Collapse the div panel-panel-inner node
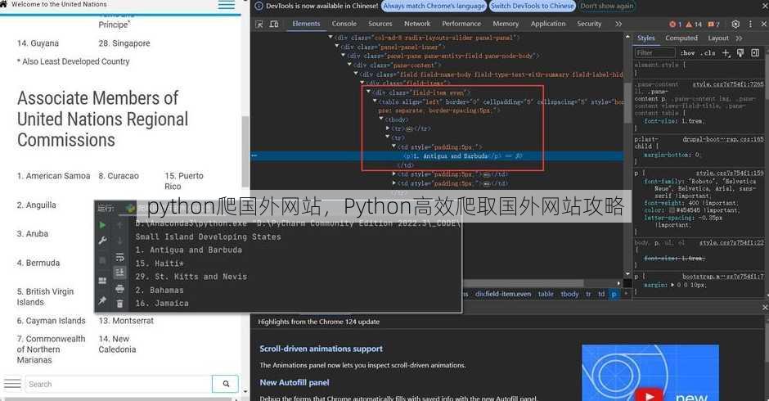The image size is (769, 401). 337,46
